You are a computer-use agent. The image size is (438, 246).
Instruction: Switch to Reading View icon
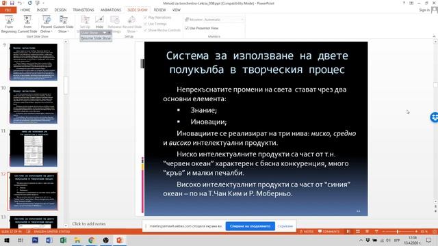pos(367,232)
